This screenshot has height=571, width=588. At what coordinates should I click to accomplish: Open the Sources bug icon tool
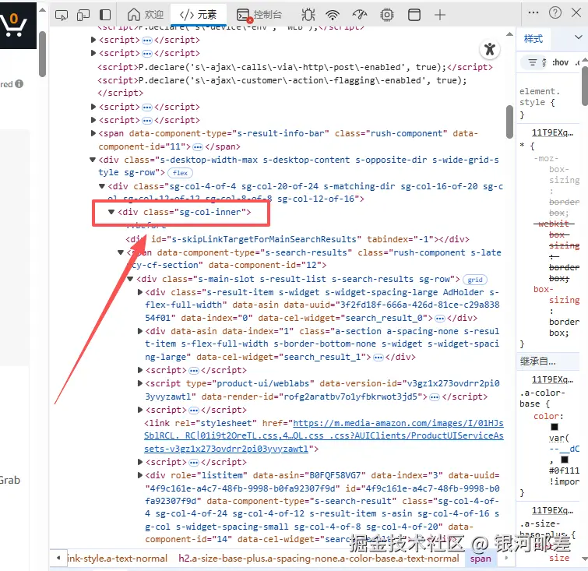click(x=308, y=15)
